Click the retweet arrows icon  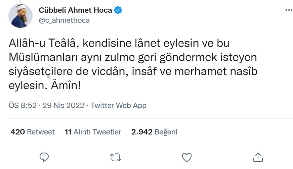[115, 157]
